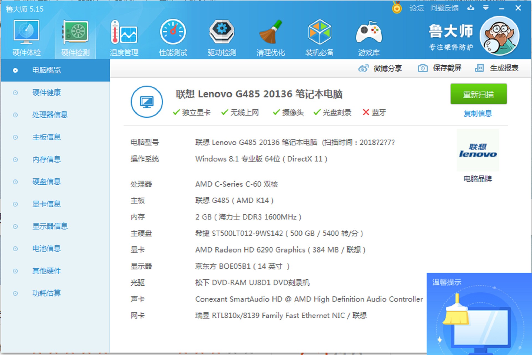
Task: Click the 无线上网 feature indicator
Action: point(240,112)
